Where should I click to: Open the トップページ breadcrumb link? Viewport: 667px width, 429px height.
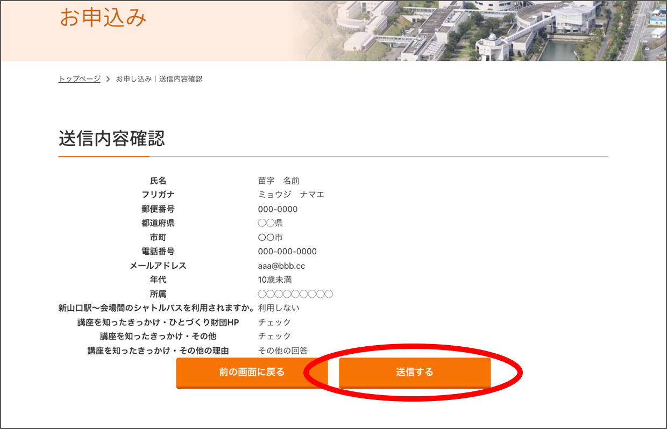point(79,78)
